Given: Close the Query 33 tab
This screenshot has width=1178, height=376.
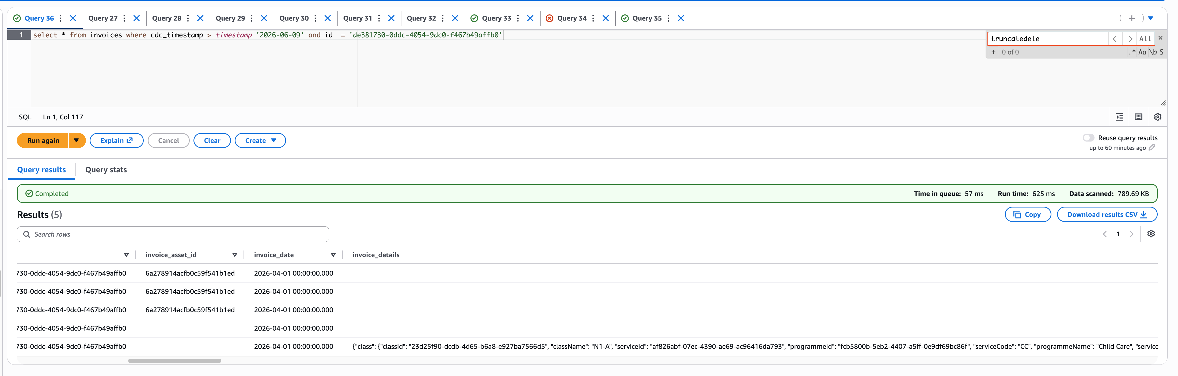Looking at the screenshot, I should coord(530,18).
